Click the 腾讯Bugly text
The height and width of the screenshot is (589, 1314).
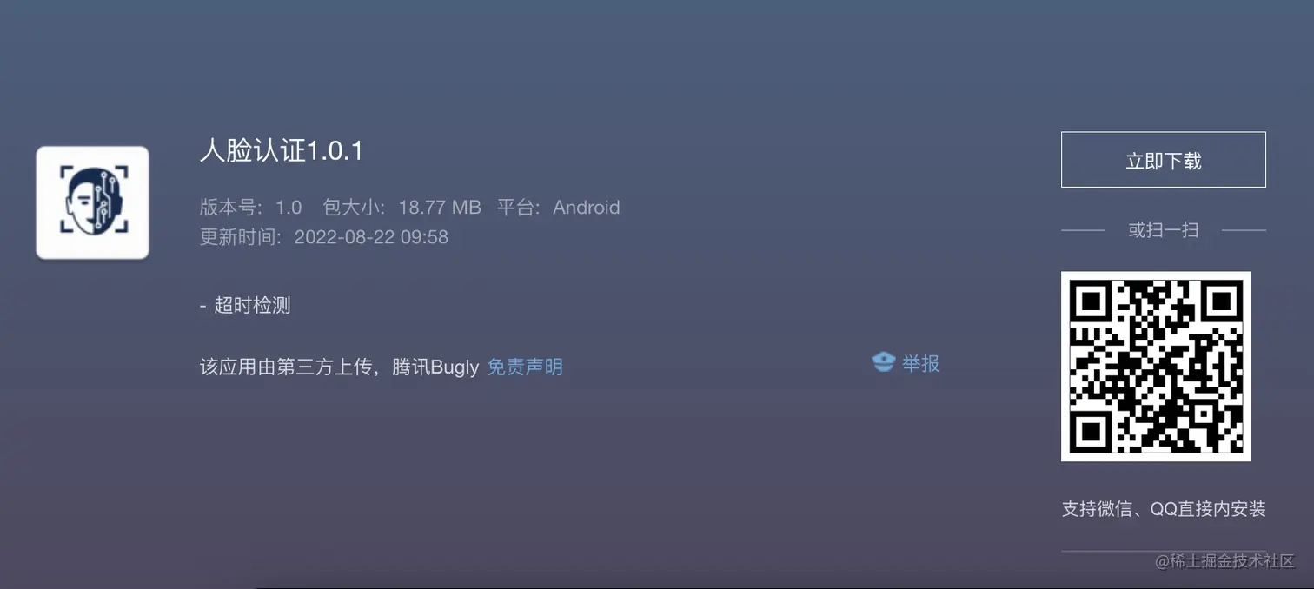435,367
